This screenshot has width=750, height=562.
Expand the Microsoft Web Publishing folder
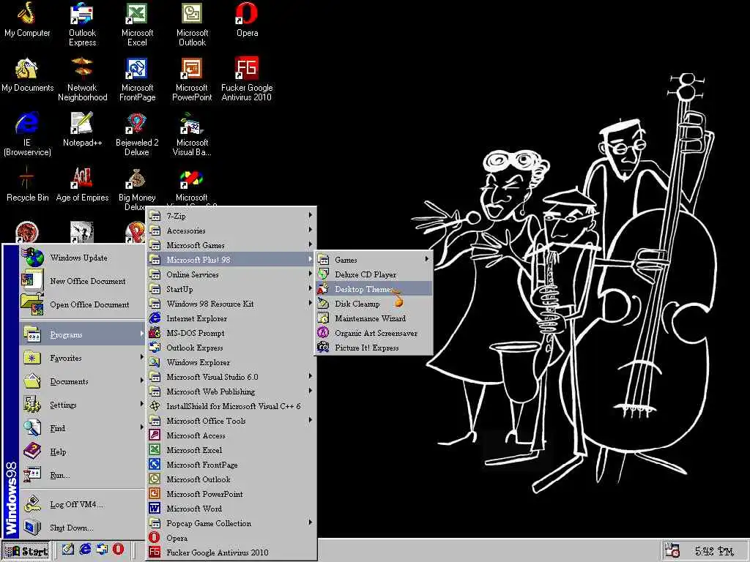pyautogui.click(x=231, y=391)
